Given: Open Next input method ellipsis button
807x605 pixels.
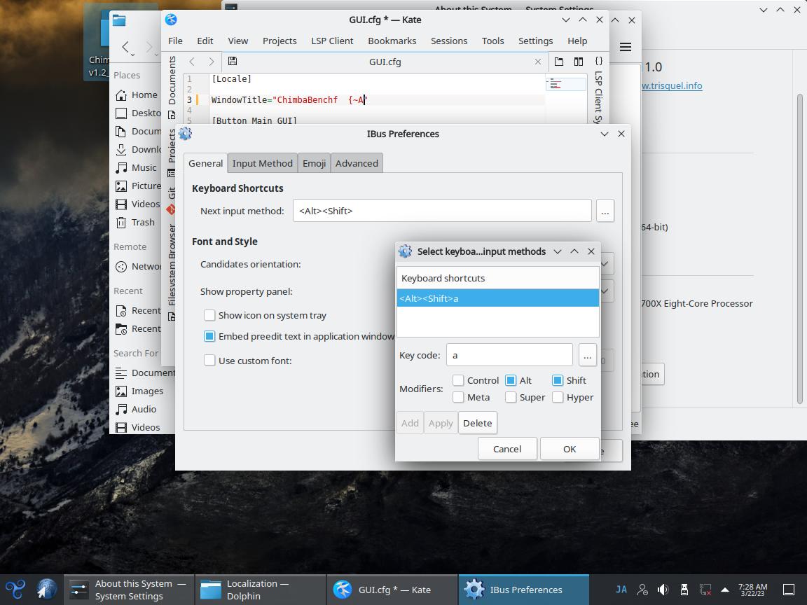Looking at the screenshot, I should coord(605,211).
